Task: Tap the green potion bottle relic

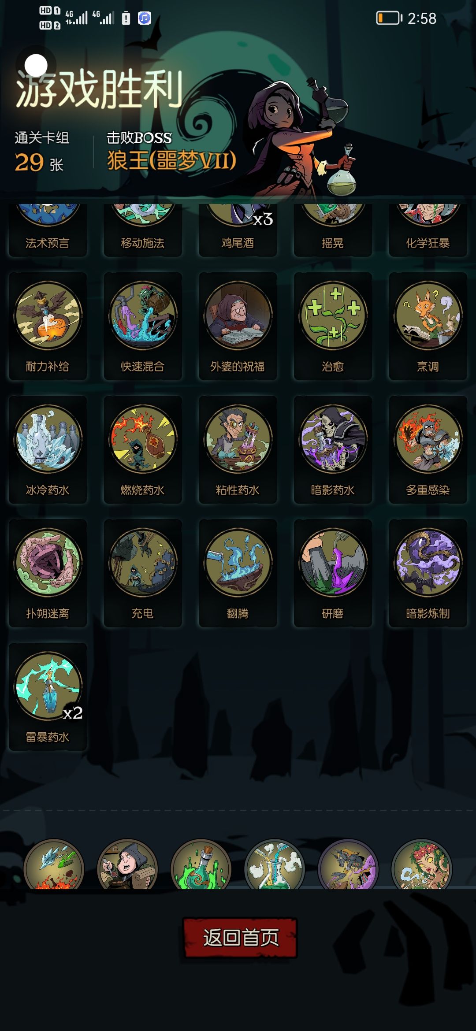Action: pos(201,864)
